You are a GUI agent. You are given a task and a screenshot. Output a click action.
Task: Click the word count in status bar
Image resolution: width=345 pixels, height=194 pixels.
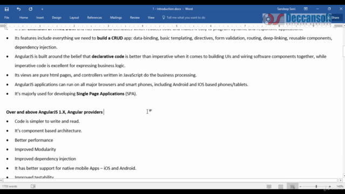click(10, 186)
